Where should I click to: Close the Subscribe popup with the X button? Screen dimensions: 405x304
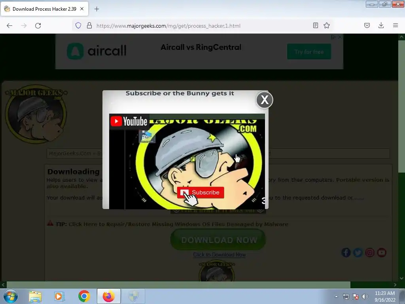pos(265,100)
